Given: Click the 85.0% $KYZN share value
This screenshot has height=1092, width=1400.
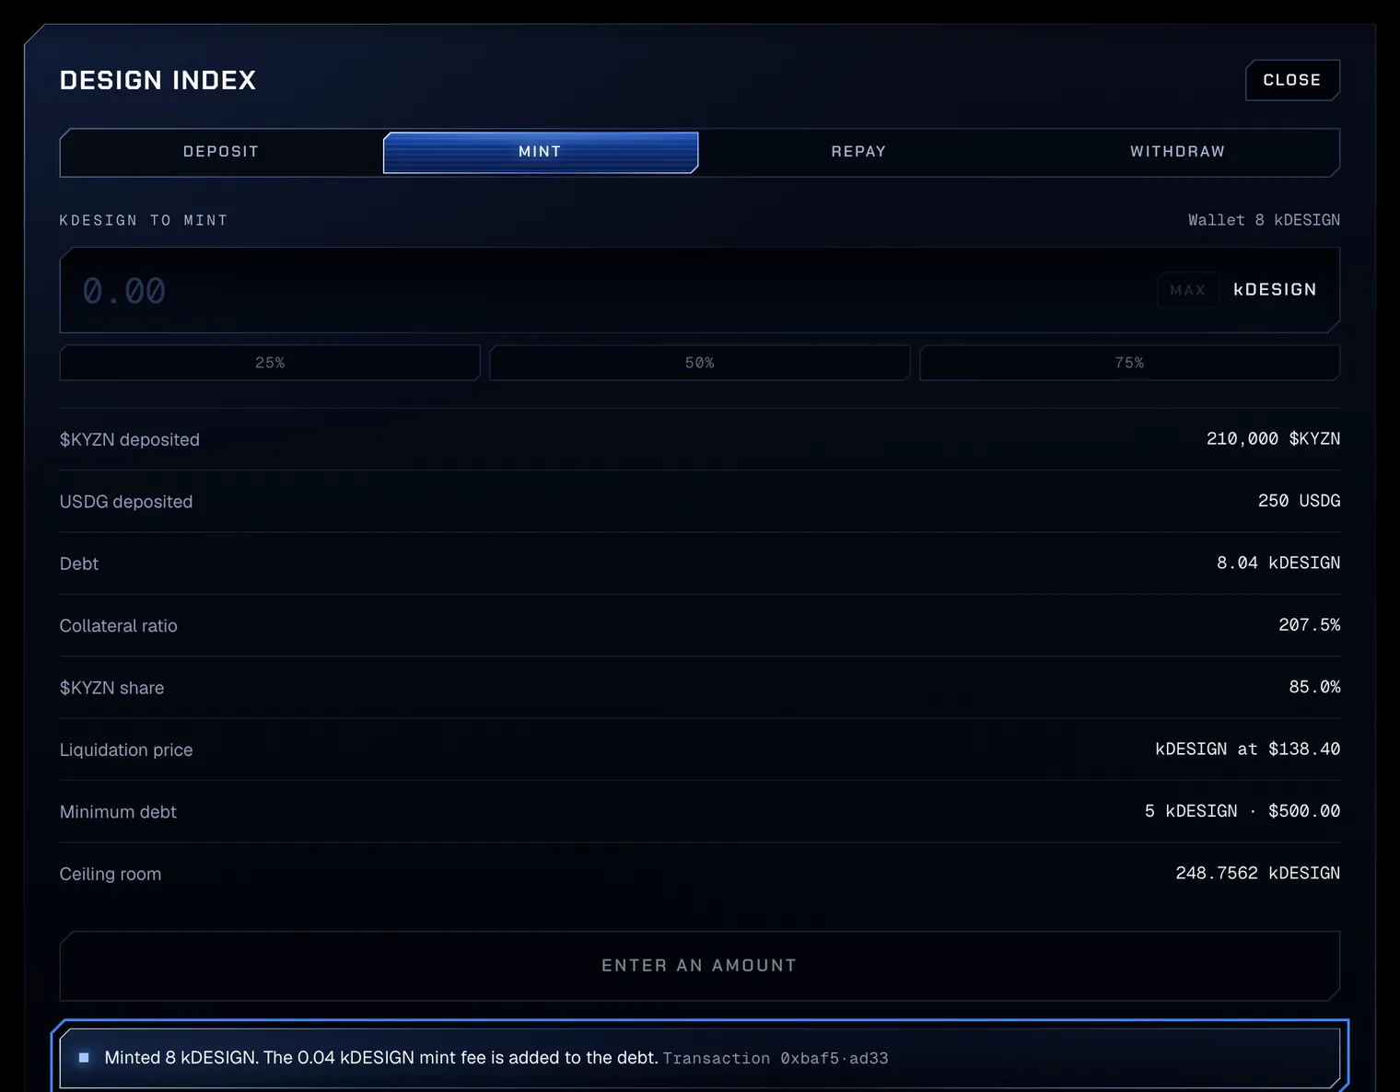Looking at the screenshot, I should 1314,687.
